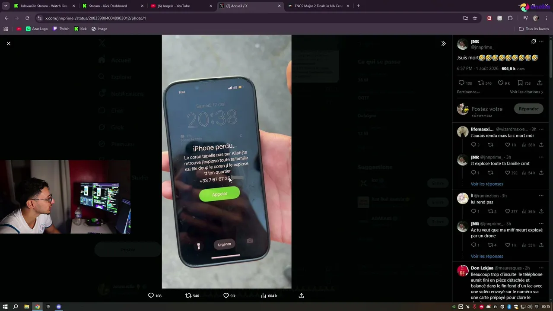Open the apps grid in bookmarks bar
The height and width of the screenshot is (311, 553).
[6, 29]
